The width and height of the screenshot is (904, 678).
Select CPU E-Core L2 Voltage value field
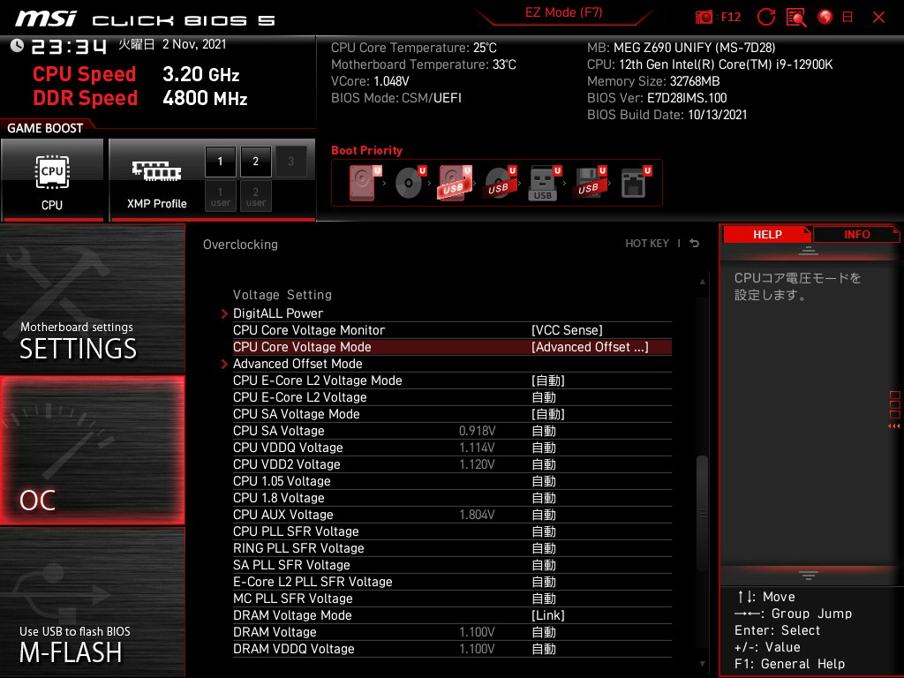(x=544, y=397)
